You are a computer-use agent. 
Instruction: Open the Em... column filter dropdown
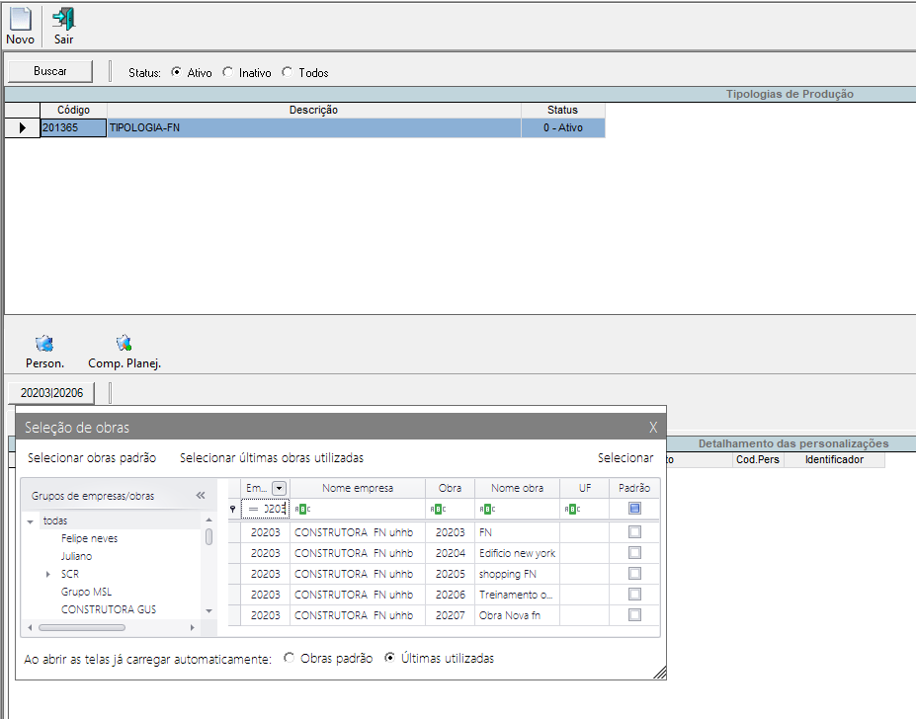coord(279,488)
